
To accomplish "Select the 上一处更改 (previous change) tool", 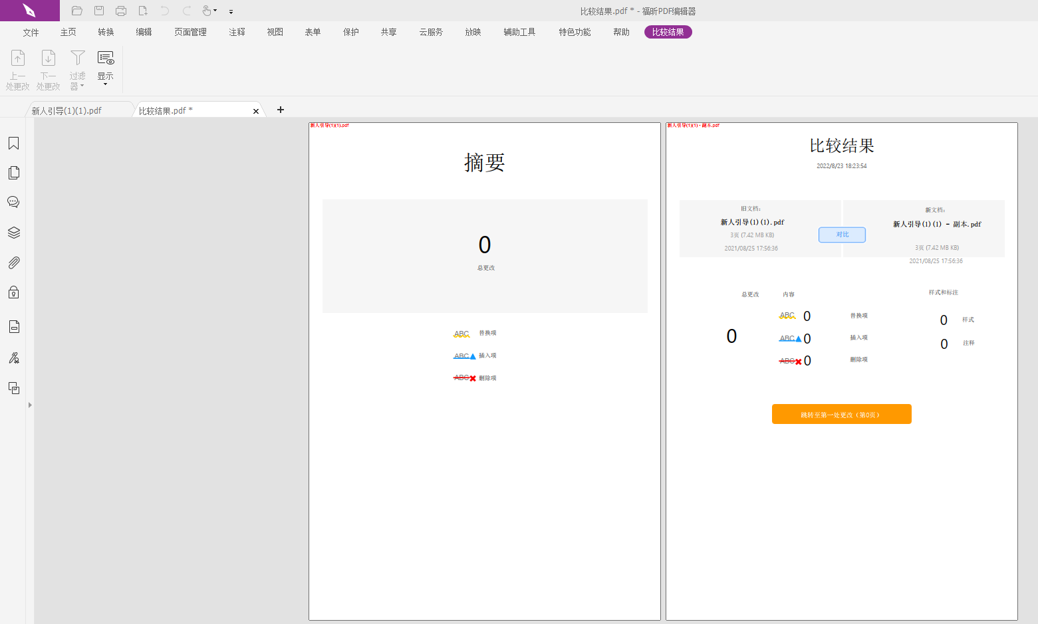I will coord(17,66).
